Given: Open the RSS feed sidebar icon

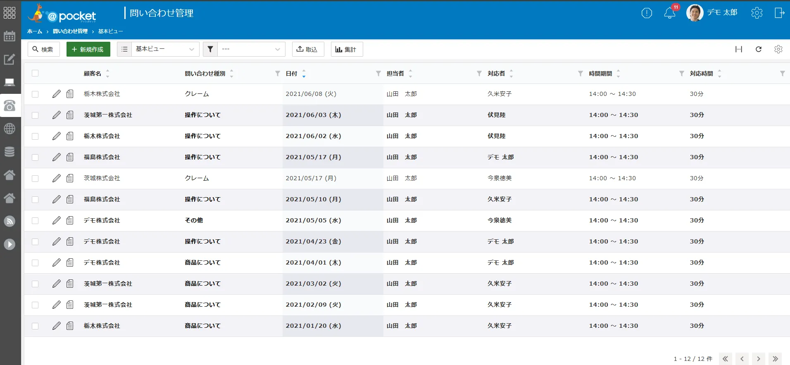Looking at the screenshot, I should coord(10,221).
